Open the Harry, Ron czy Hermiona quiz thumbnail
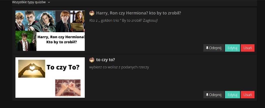265x108 pixels. pyautogui.click(x=50, y=31)
